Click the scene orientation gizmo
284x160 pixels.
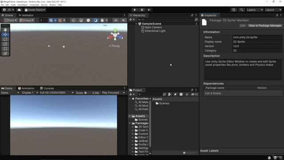115,35
